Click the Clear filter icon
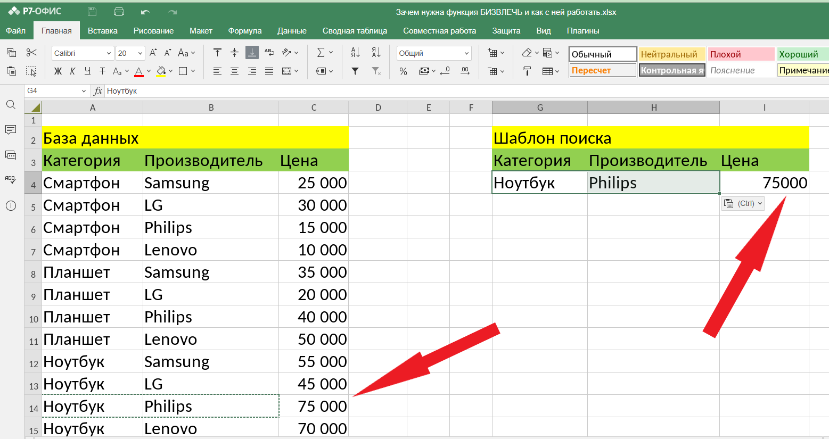This screenshot has height=439, width=829. tap(376, 71)
